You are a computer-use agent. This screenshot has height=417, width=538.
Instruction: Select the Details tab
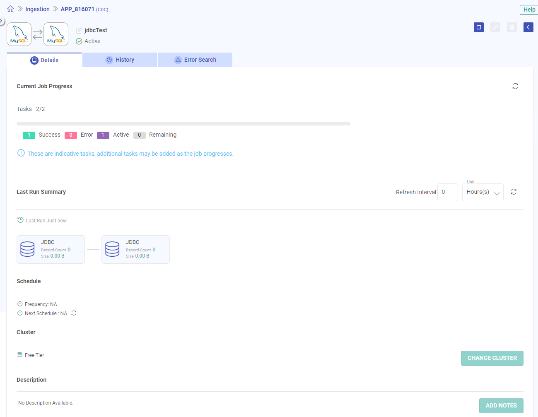pyautogui.click(x=44, y=60)
